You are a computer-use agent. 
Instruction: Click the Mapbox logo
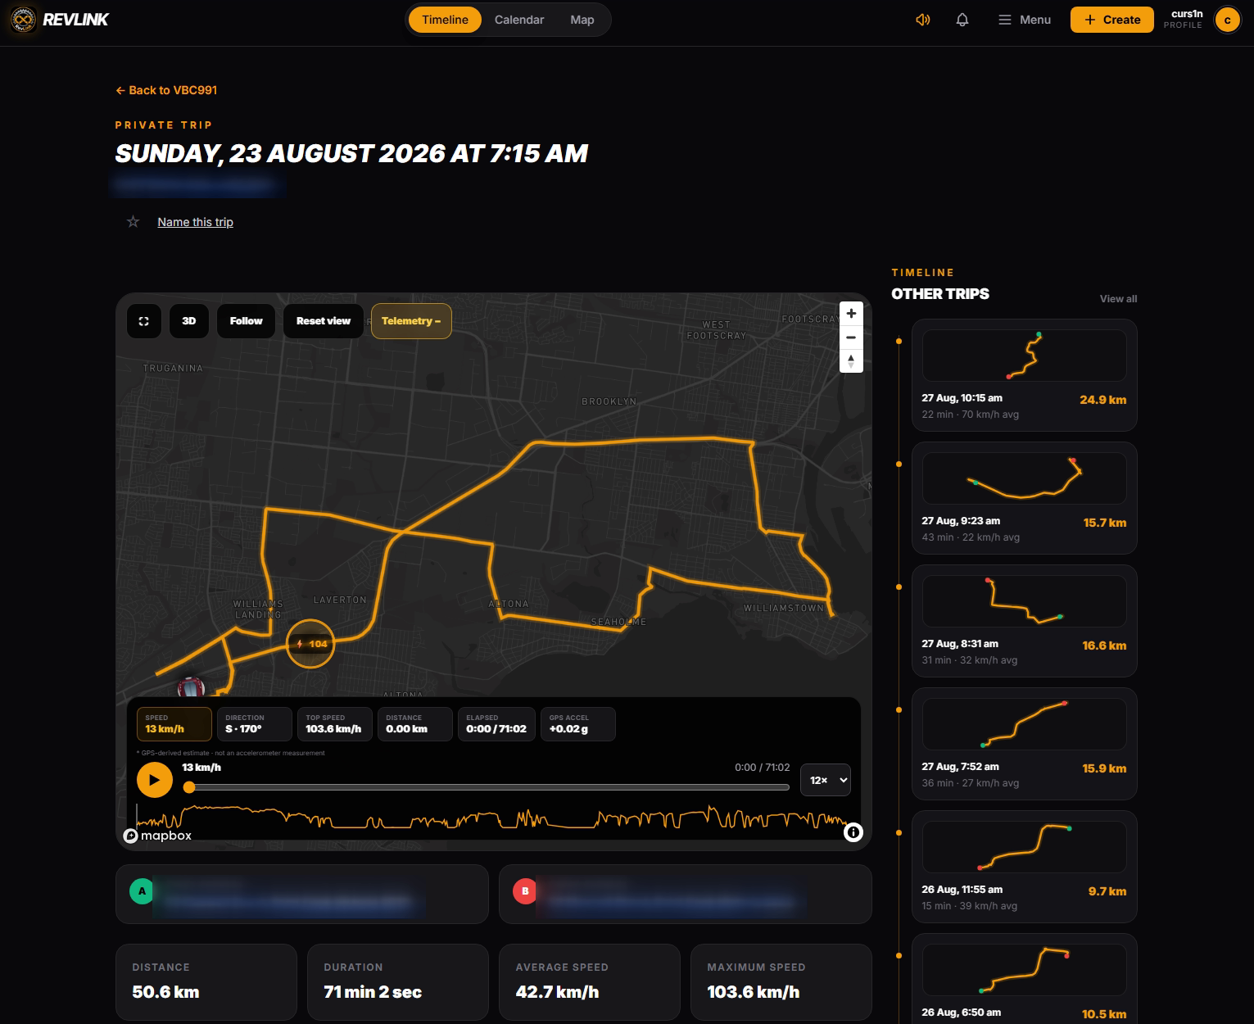point(158,836)
